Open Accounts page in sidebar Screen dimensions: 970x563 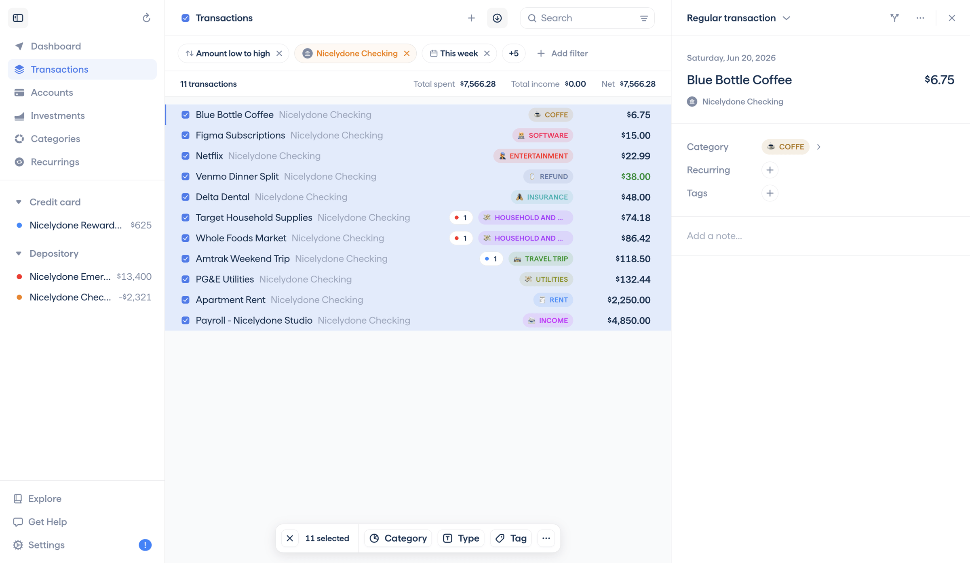[82, 92]
